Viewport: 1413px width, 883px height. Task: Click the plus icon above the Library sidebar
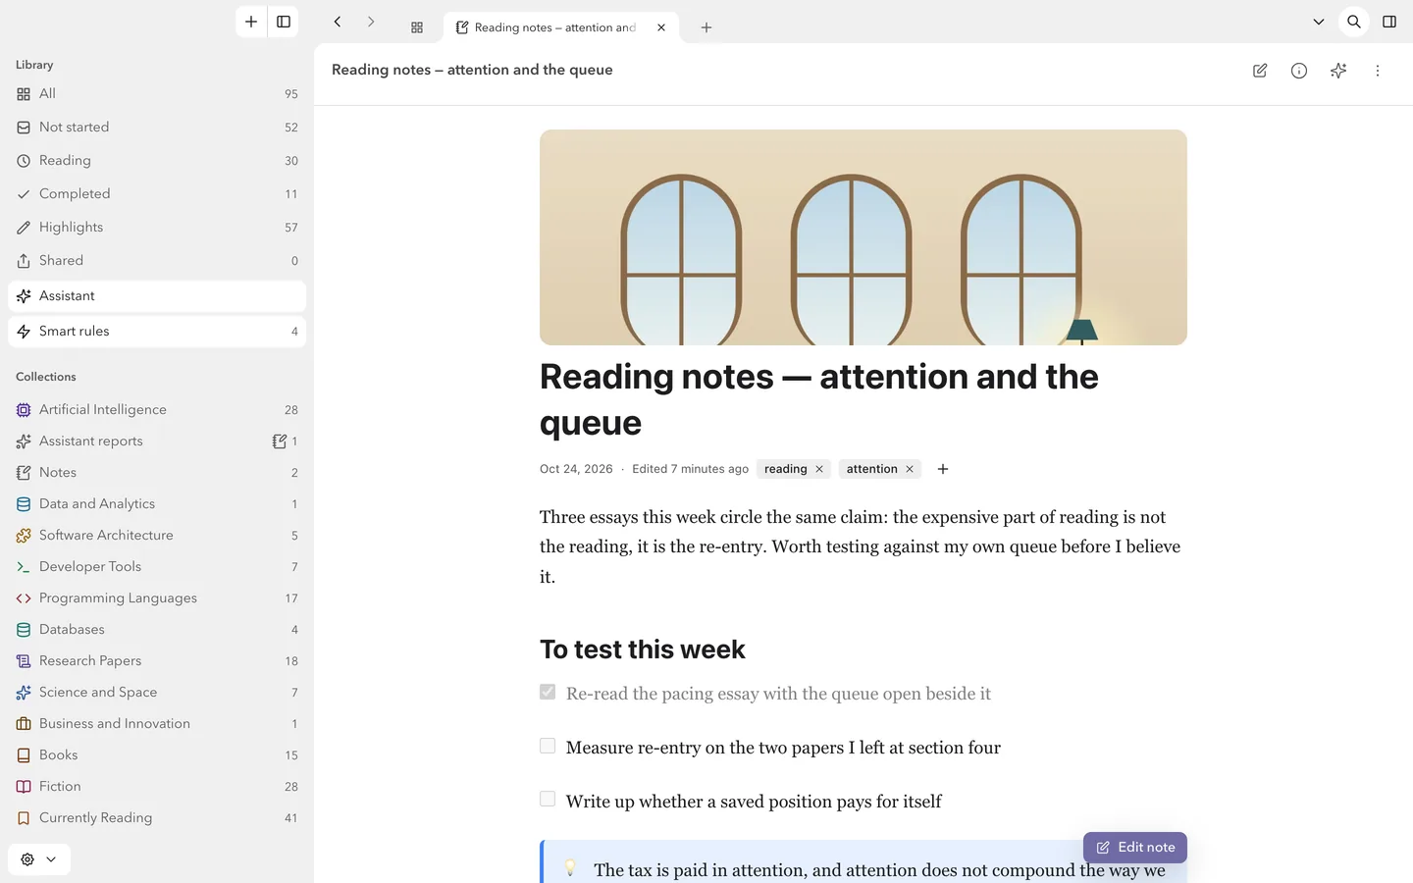(x=251, y=22)
